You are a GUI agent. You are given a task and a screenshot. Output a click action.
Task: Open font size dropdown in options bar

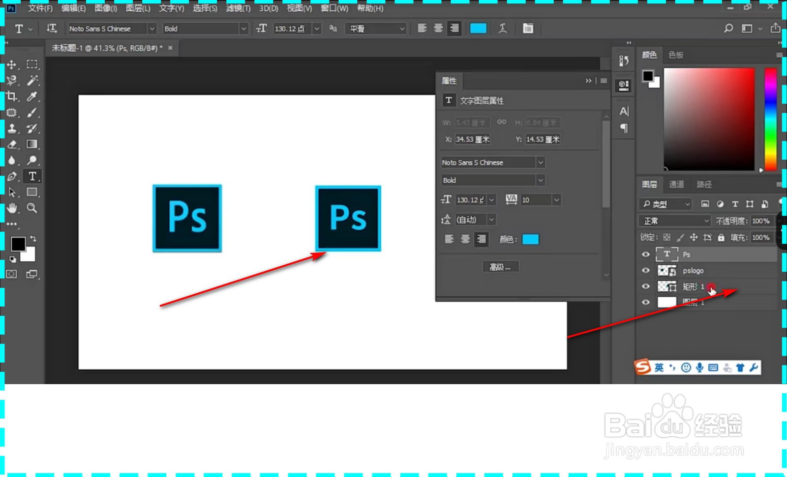pos(317,29)
